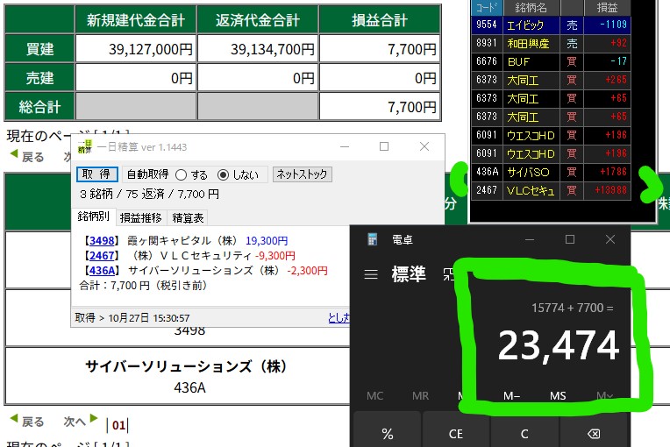Screen dimensions: 670x447
Task: Select the する auto-fetch radio option
Action: click(x=182, y=174)
